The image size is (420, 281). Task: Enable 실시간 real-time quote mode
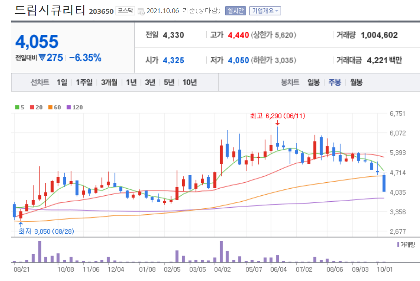[236, 11]
